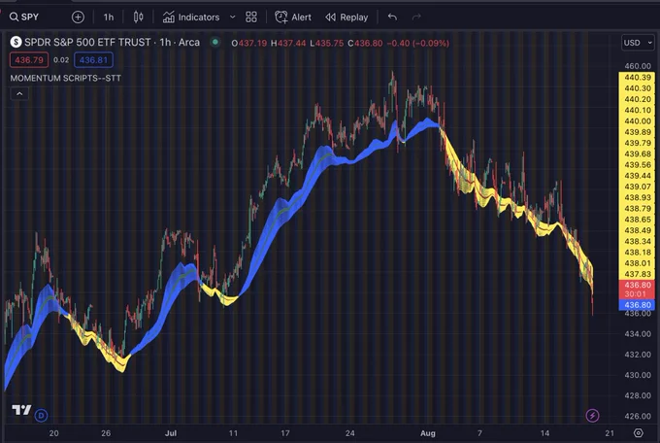
Task: Click the Aug date label on time axis
Action: 428,433
